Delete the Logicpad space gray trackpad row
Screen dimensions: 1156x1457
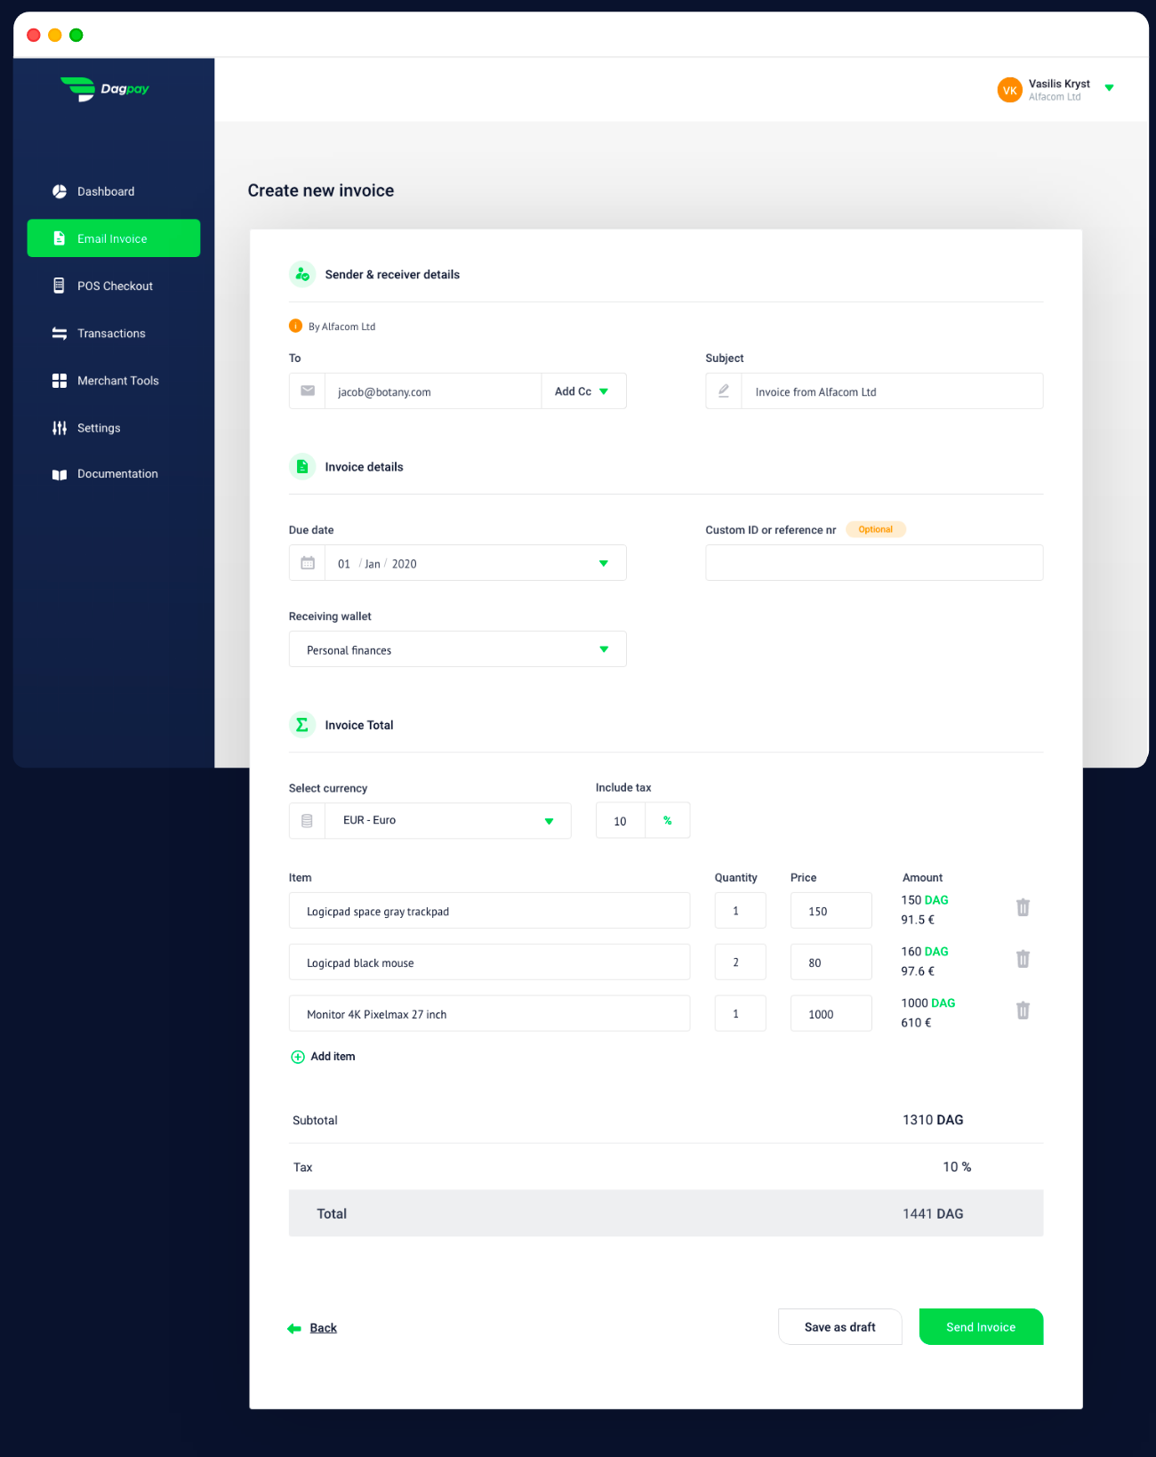tap(1023, 907)
